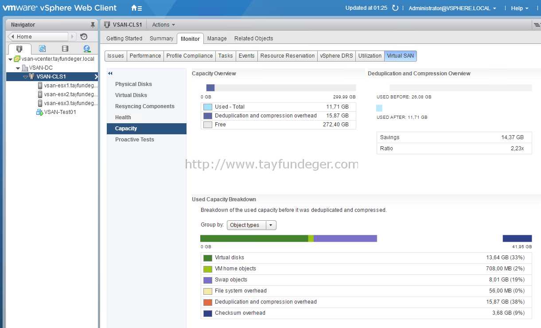
Task: Click the Ratio value 2,23x
Action: (x=517, y=148)
